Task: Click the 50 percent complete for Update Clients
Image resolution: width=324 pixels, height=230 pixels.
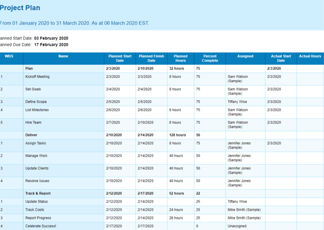Action: click(198, 168)
